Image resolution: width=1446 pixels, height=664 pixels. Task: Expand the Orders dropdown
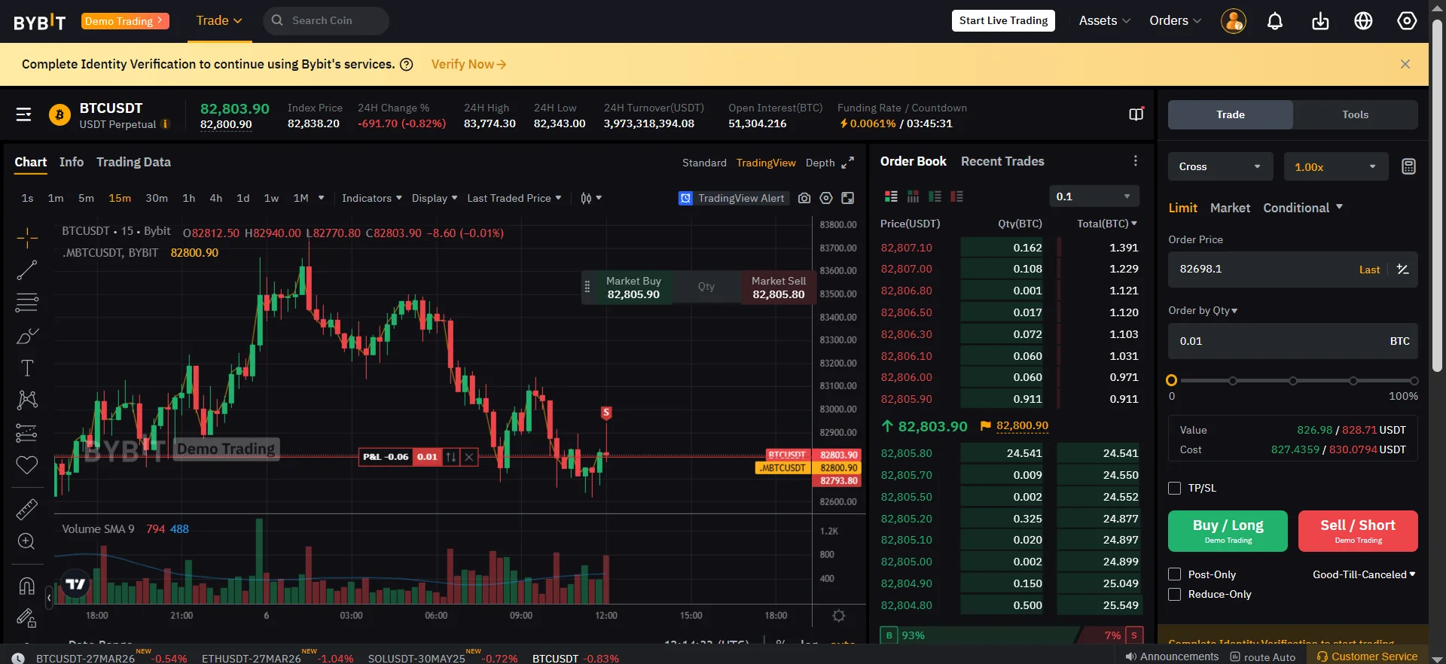tap(1176, 20)
